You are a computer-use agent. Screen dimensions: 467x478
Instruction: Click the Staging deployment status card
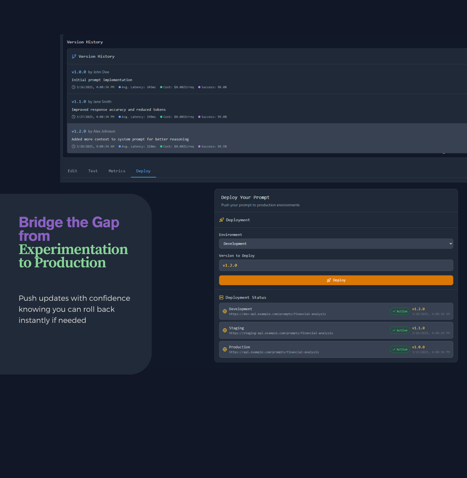coord(336,330)
